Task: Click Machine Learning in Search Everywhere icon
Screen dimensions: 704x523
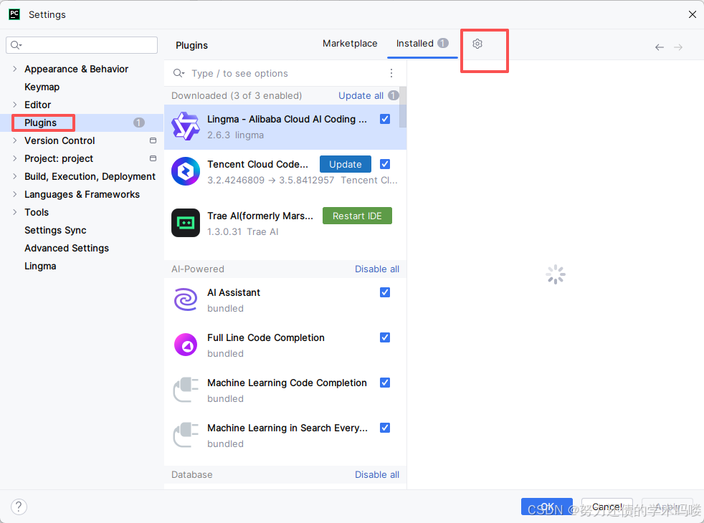Action: pyautogui.click(x=186, y=435)
